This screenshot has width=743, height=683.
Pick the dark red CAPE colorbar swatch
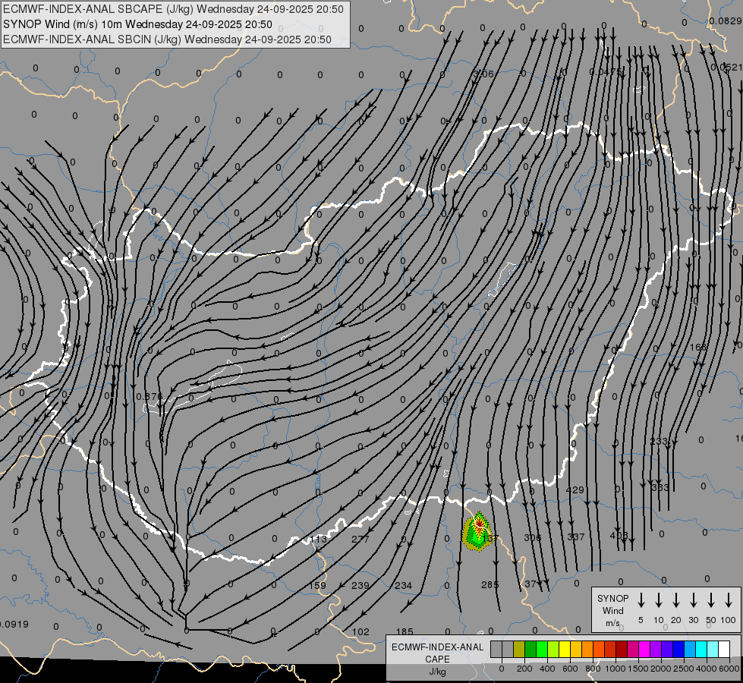pos(622,649)
